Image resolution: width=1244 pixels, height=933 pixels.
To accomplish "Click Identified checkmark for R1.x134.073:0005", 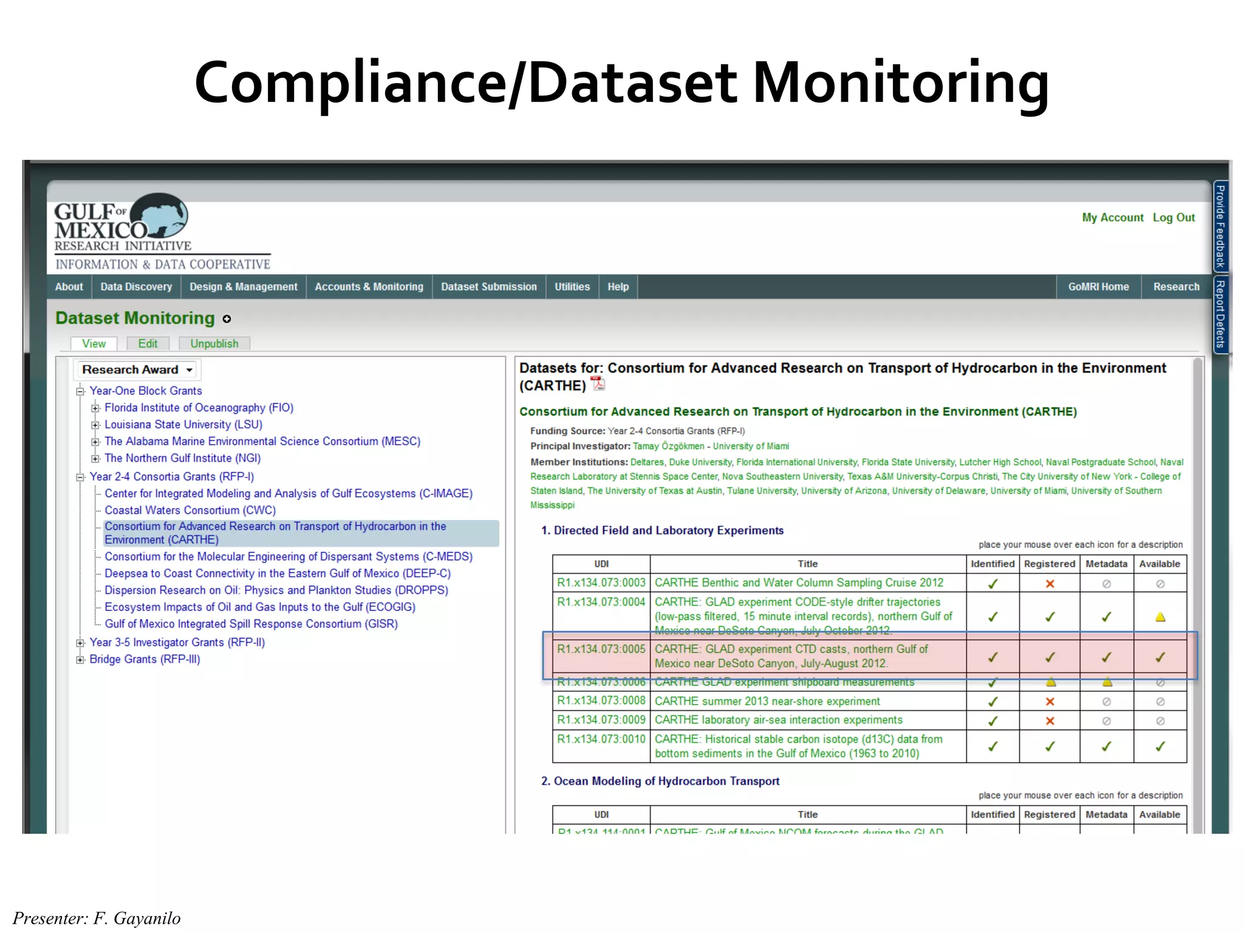I will 993,657.
